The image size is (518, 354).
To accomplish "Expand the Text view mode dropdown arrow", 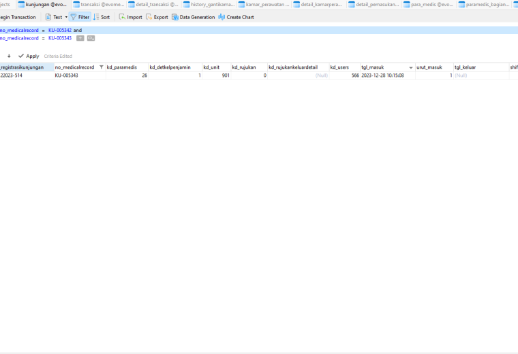I will click(66, 17).
